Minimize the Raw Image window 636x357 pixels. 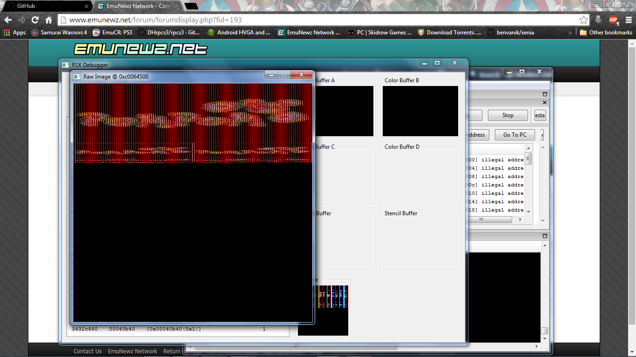click(x=271, y=75)
